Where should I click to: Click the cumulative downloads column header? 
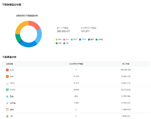(126, 64)
